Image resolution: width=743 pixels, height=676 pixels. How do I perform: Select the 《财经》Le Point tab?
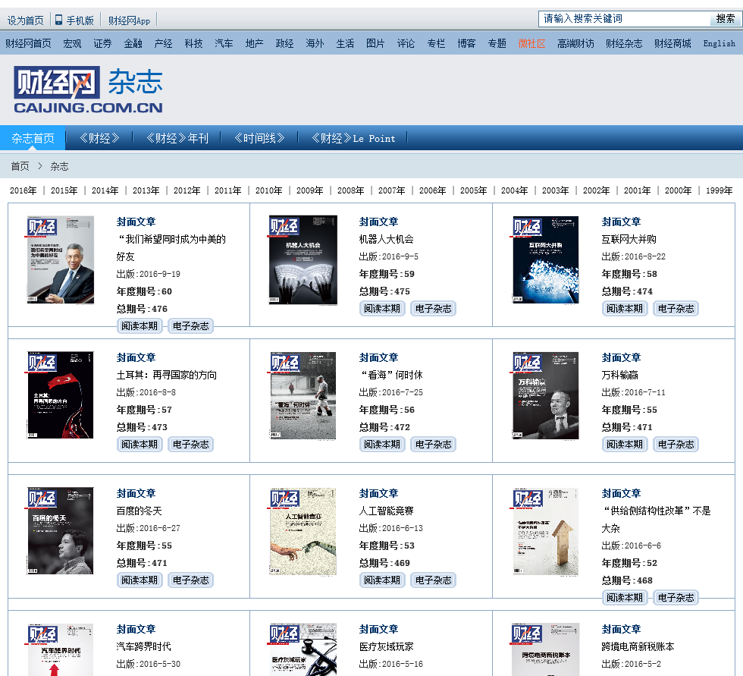[x=353, y=138]
